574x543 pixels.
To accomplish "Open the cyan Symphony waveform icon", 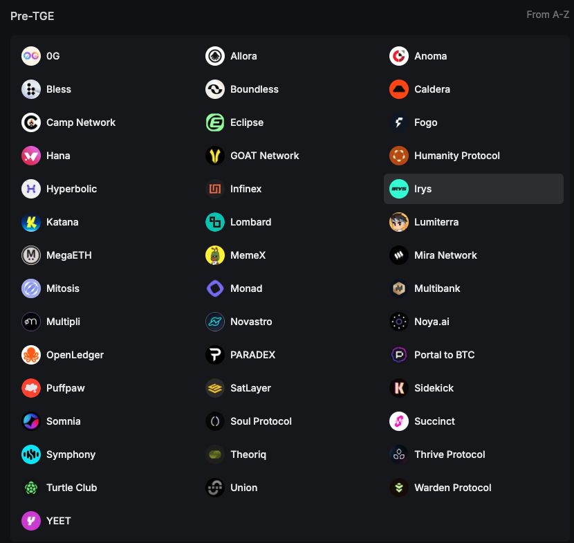I will [x=31, y=454].
